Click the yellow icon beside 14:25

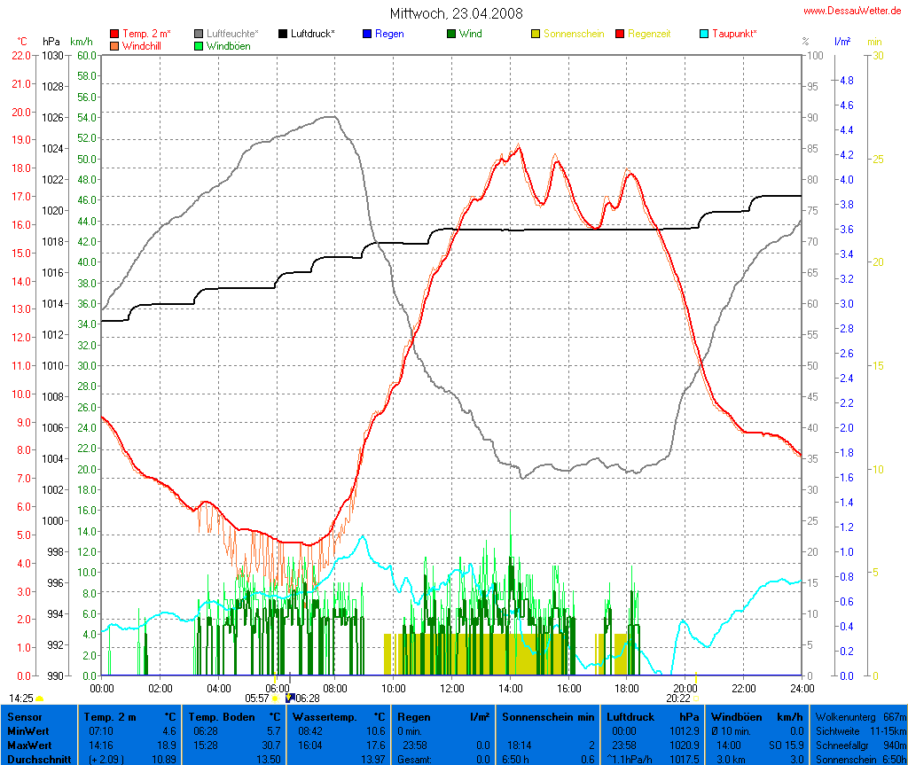pos(39,699)
